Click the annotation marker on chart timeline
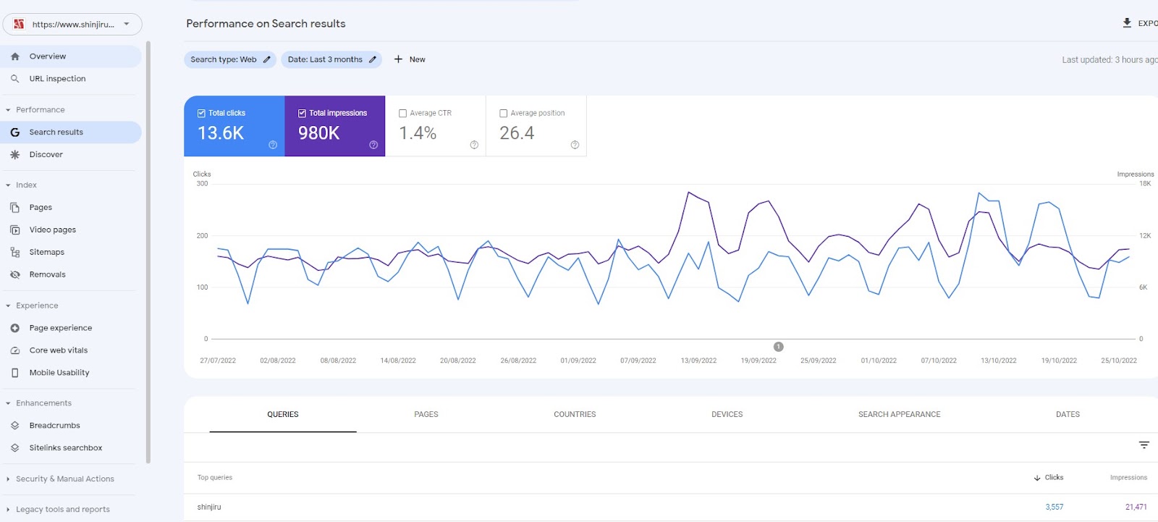1158x522 pixels. point(779,347)
